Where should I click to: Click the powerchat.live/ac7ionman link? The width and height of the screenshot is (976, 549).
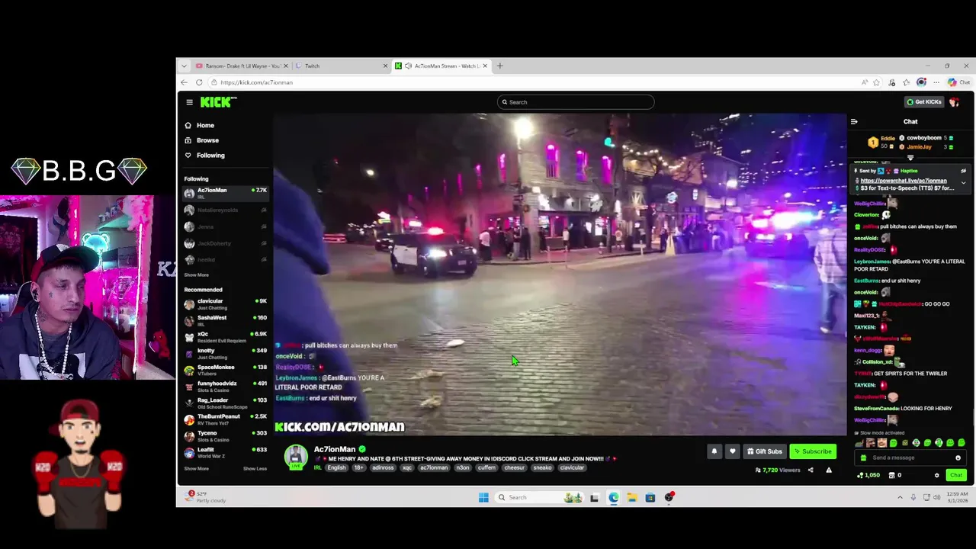pyautogui.click(x=904, y=181)
